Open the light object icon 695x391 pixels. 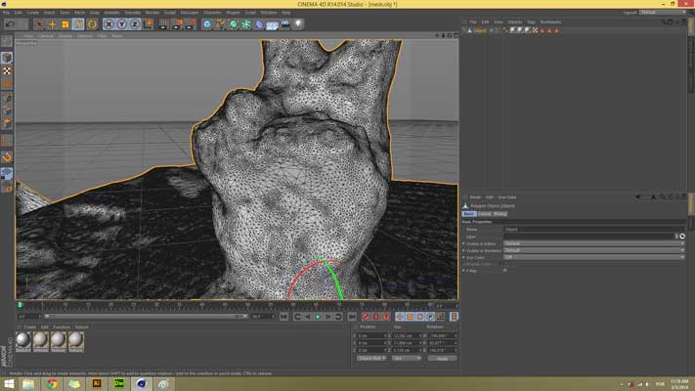pyautogui.click(x=298, y=23)
